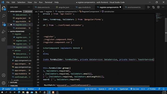Change end of line sequence LF
Image resolution: width=167 pixels, height=94 pixels.
(x=116, y=89)
